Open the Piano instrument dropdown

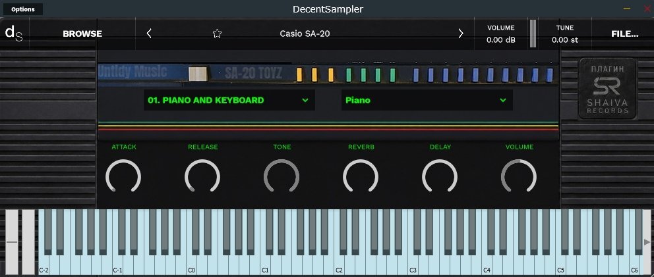click(x=427, y=100)
